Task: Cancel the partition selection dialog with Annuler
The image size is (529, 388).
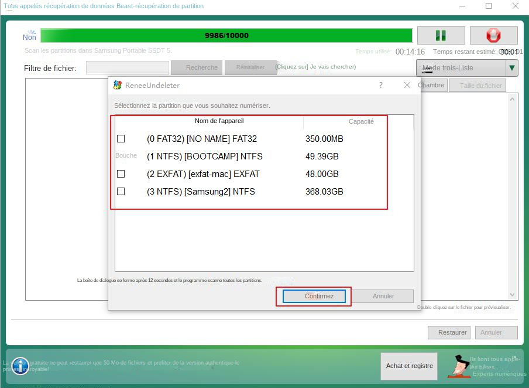Action: pos(383,296)
